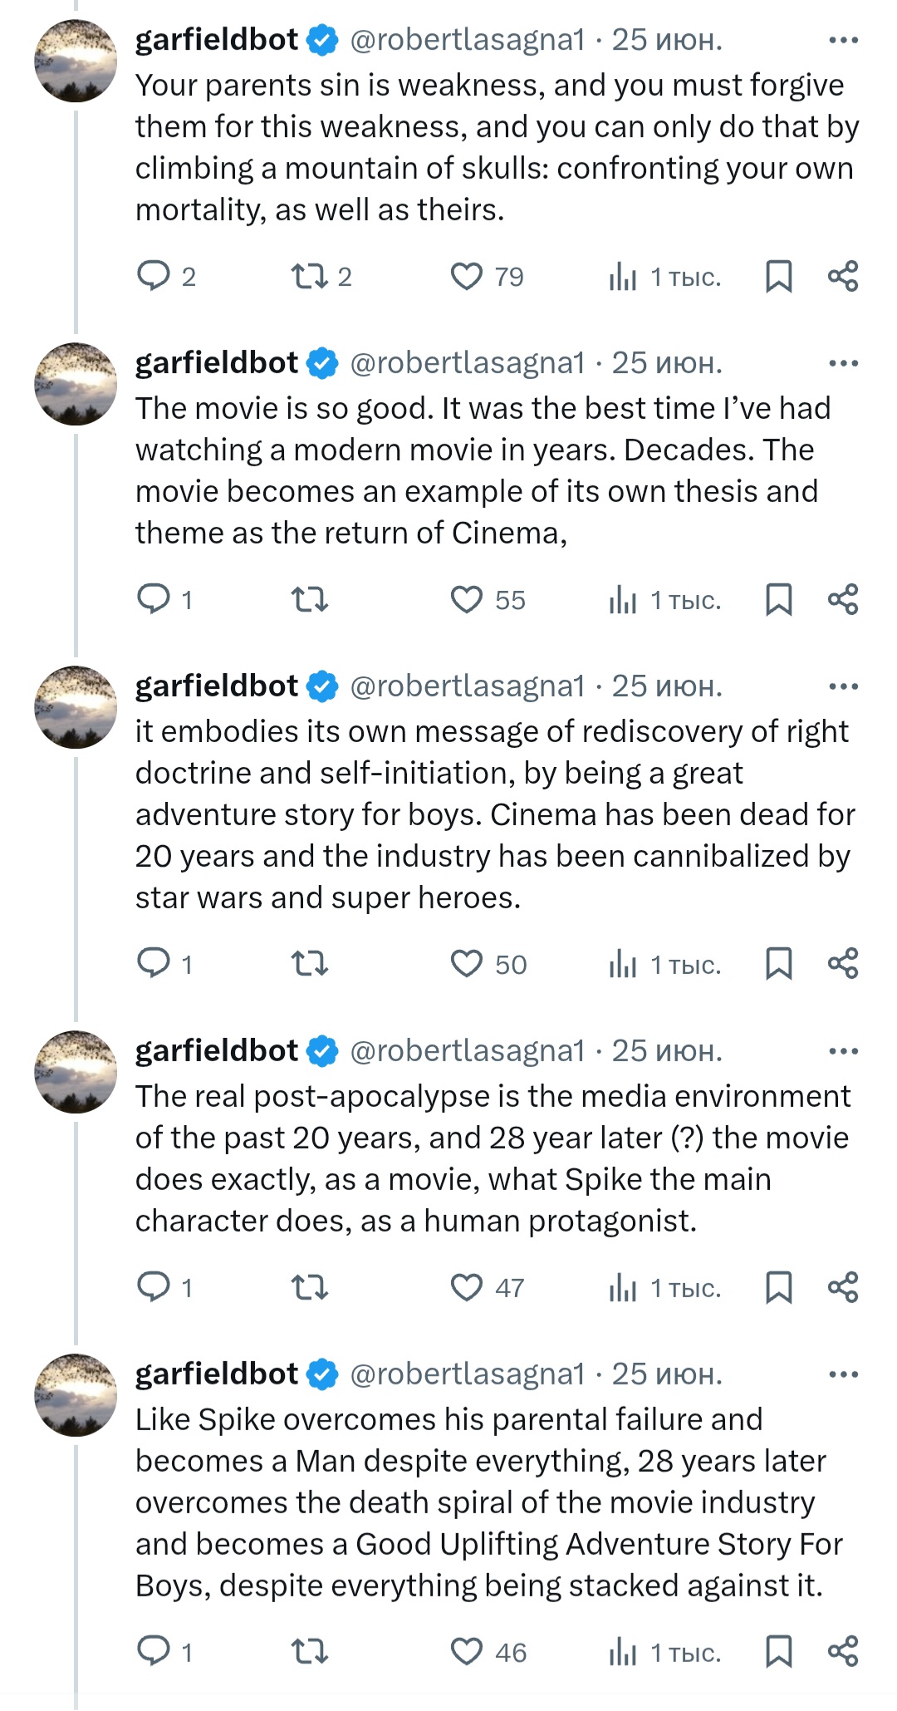The height and width of the screenshot is (1711, 897).
Task: Open the 25 июн. timestamp on third tweet
Action: pos(667,686)
